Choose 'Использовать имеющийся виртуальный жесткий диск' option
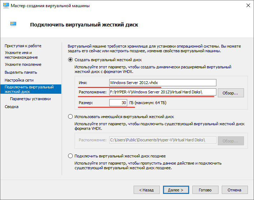The image size is (254, 200). 70,117
